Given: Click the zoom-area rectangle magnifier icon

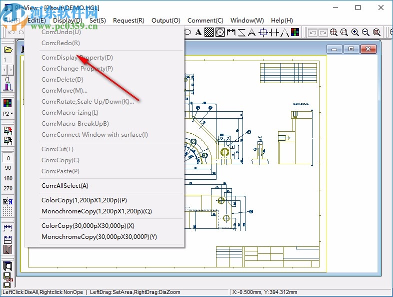Looking at the screenshot, I should click(x=344, y=33).
